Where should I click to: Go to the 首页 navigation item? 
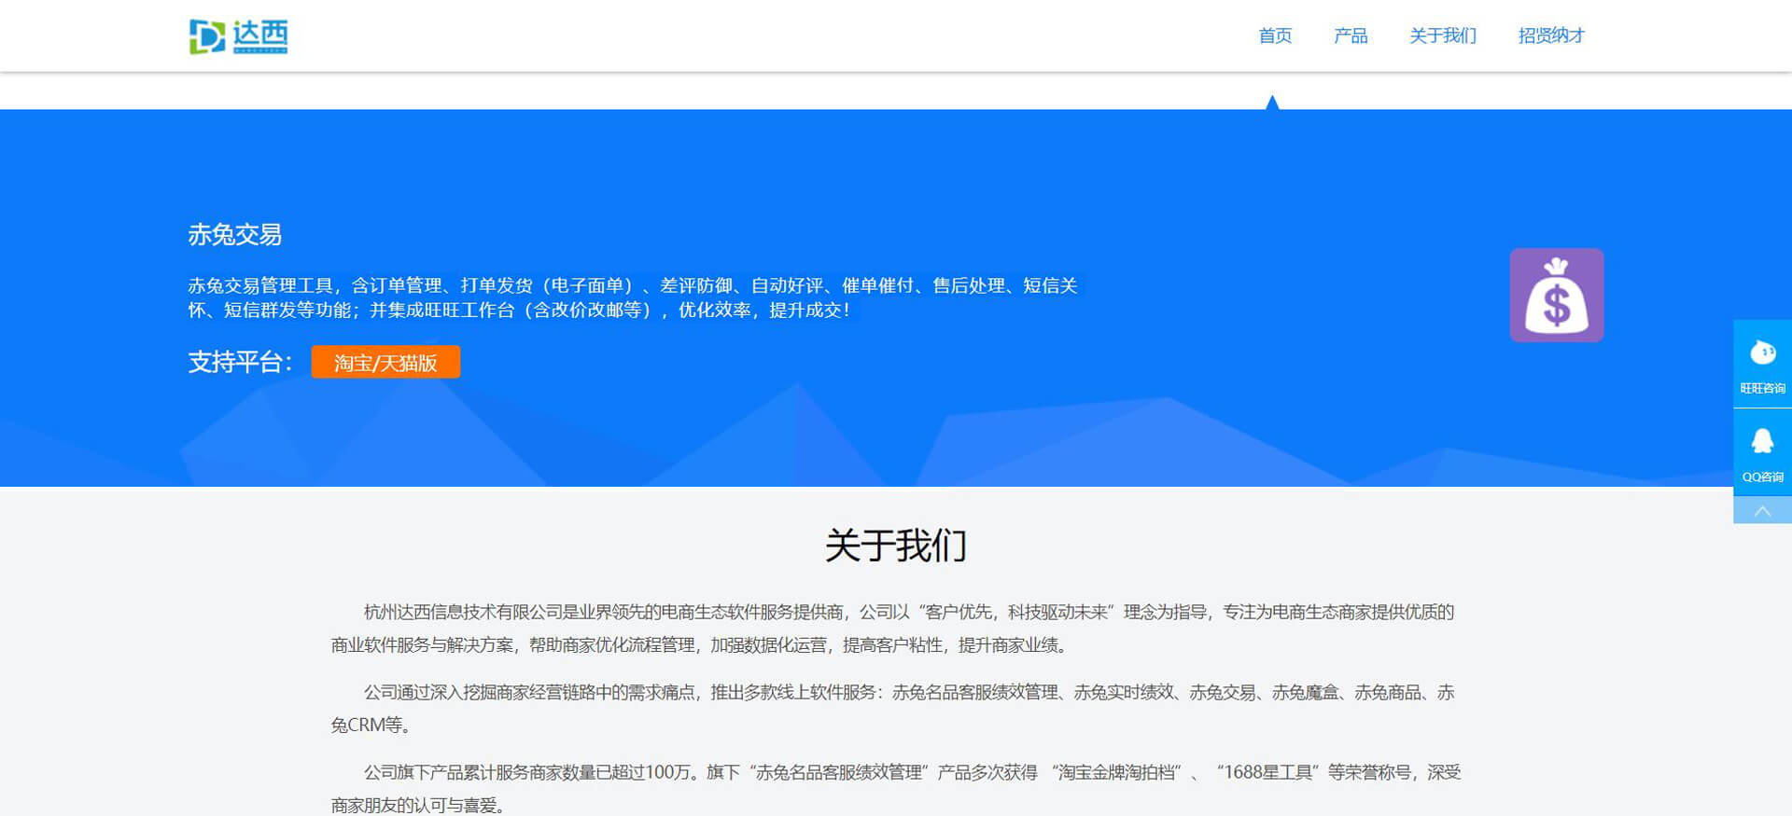pyautogui.click(x=1275, y=35)
